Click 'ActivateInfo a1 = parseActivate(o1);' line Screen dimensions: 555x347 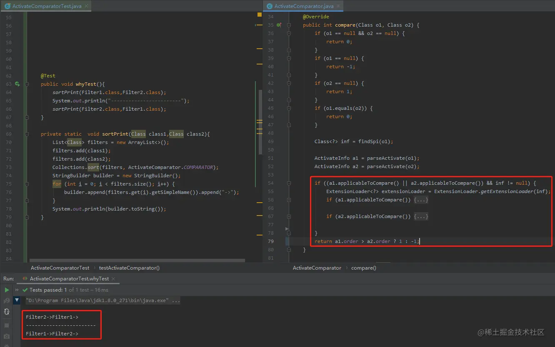[367, 158]
